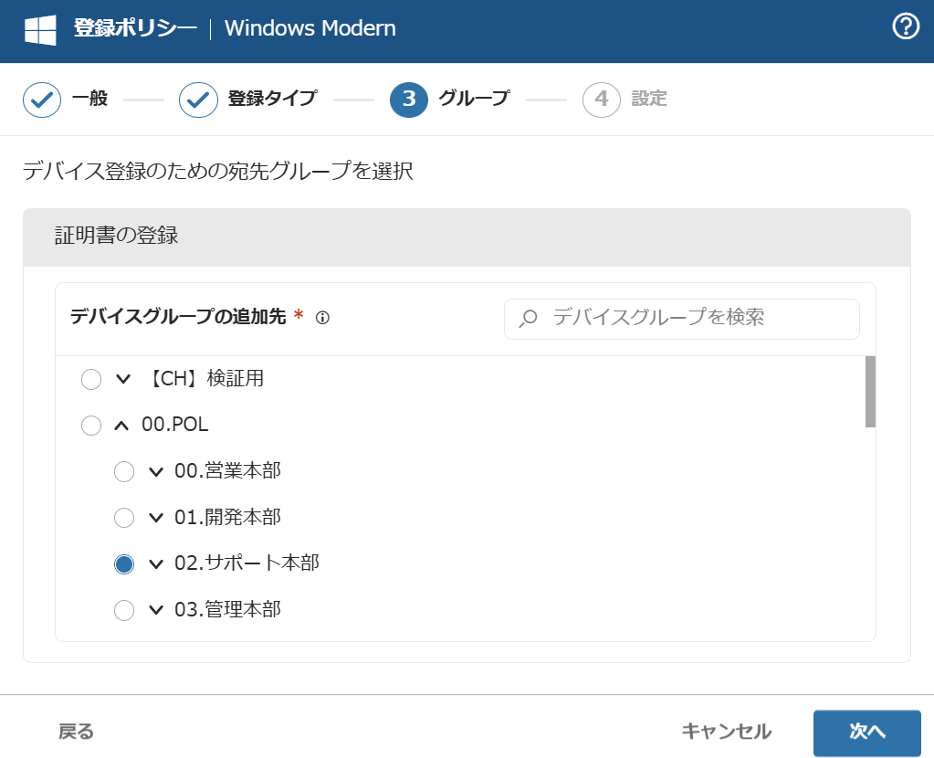This screenshot has width=934, height=758.
Task: Expand the 03.管理本部 chevron
Action: [156, 610]
